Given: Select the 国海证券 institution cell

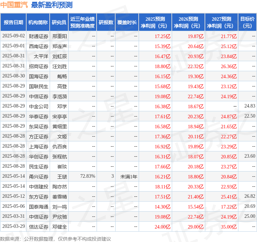Looking at the screenshot, I should pos(39,76).
